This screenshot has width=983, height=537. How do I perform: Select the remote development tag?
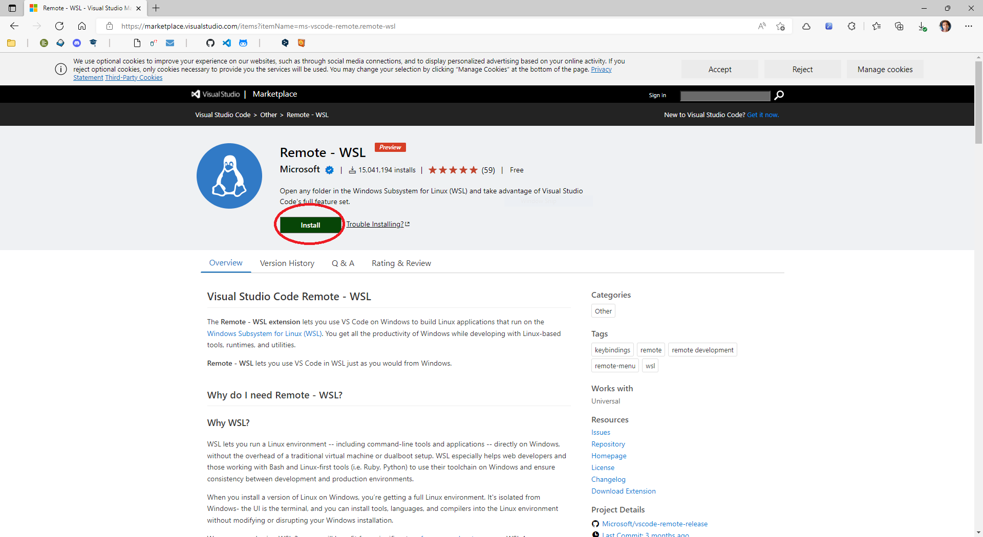point(702,350)
